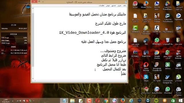Click the RAM Usage label in gadget
The height and width of the screenshot is (103, 184).
[5, 40]
